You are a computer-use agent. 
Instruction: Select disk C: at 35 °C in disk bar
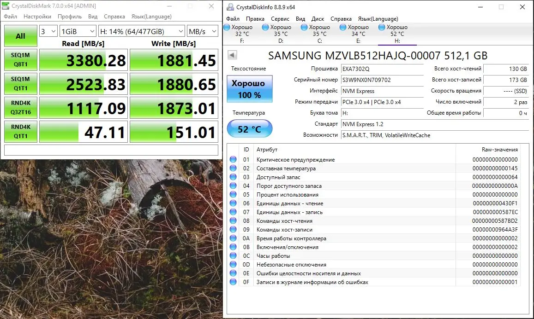pos(319,34)
